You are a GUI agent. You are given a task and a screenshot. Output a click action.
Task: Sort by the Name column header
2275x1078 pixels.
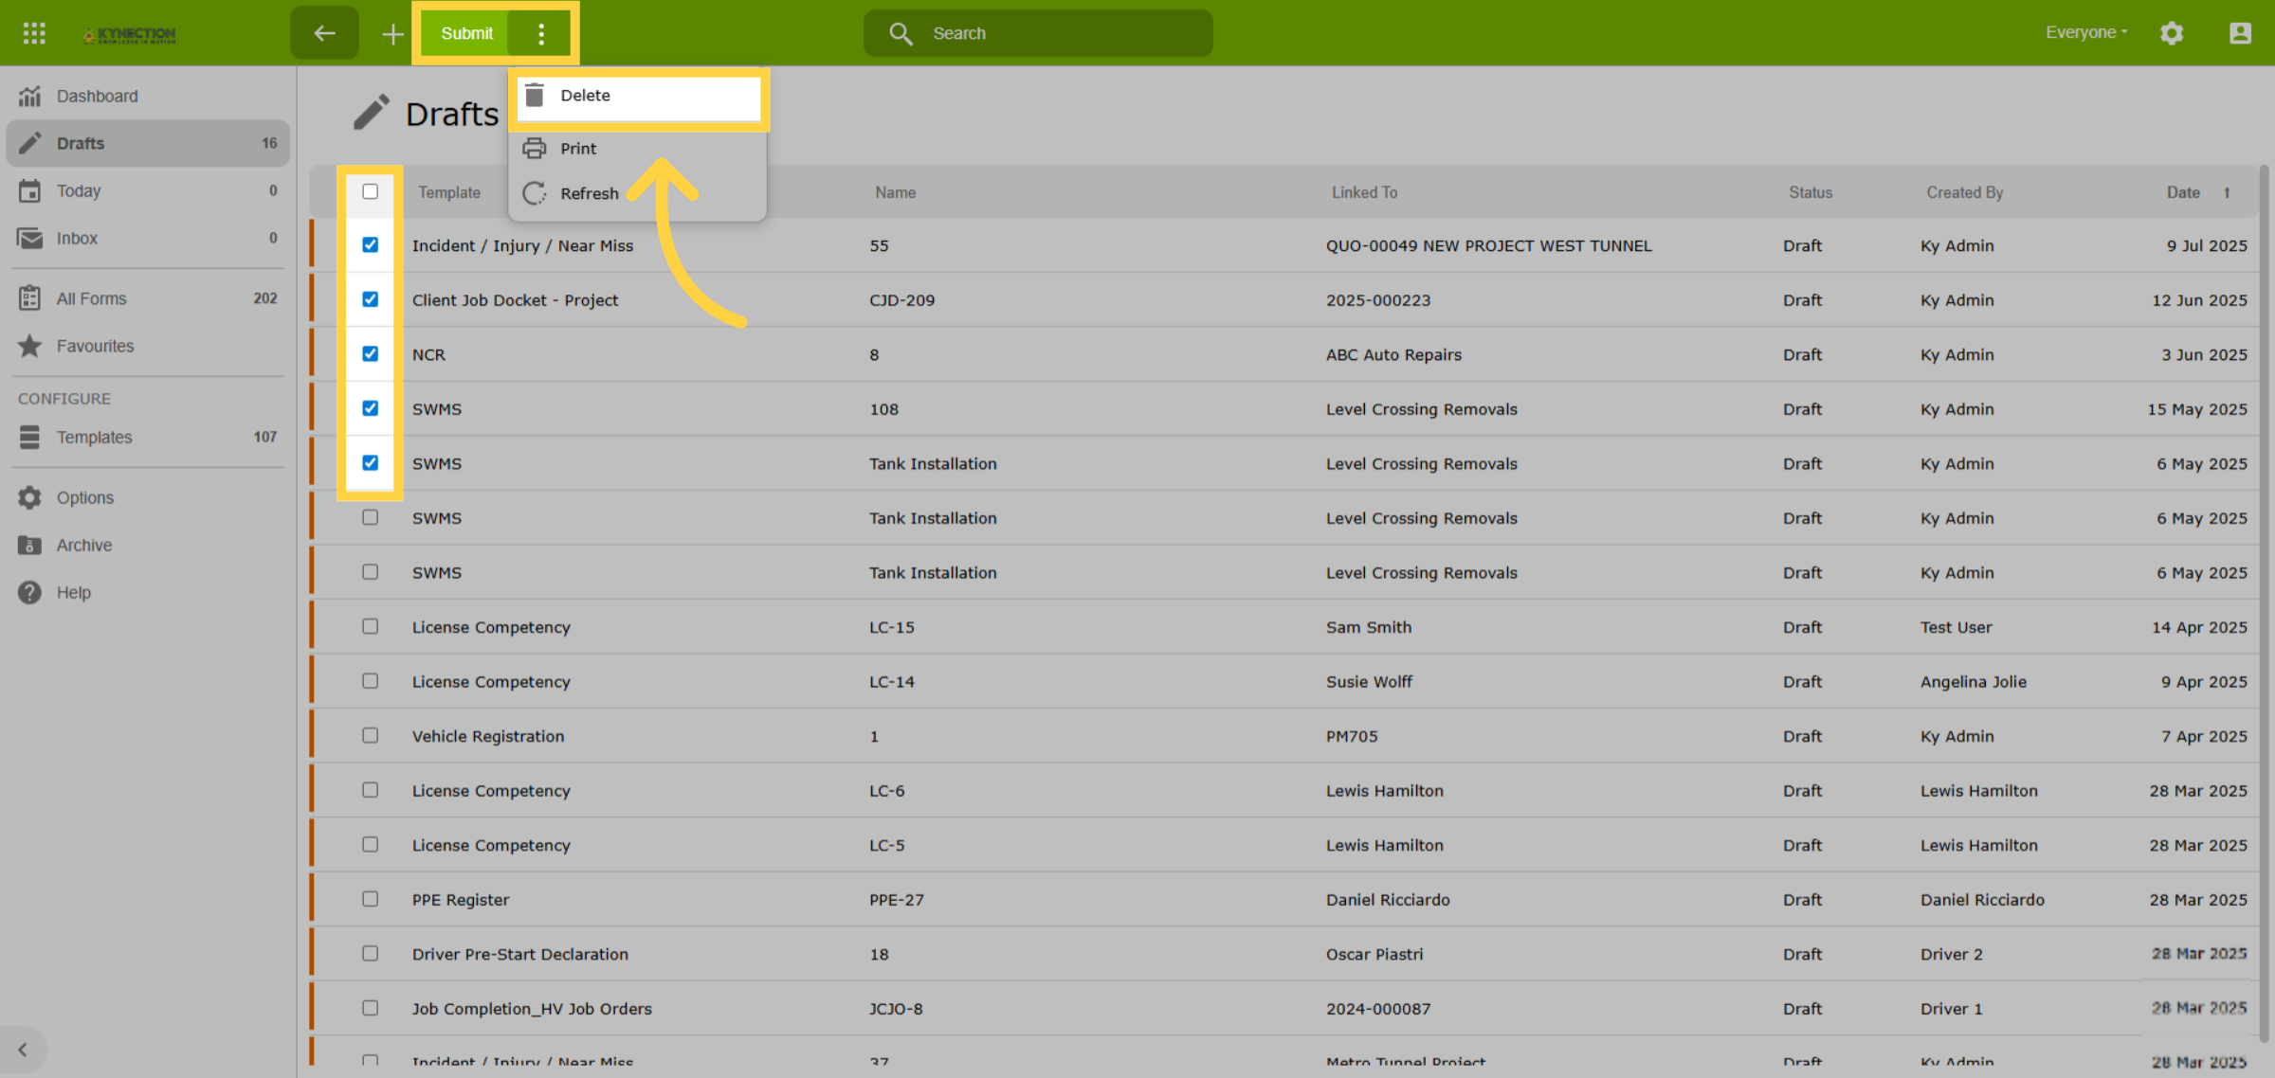pyautogui.click(x=896, y=192)
